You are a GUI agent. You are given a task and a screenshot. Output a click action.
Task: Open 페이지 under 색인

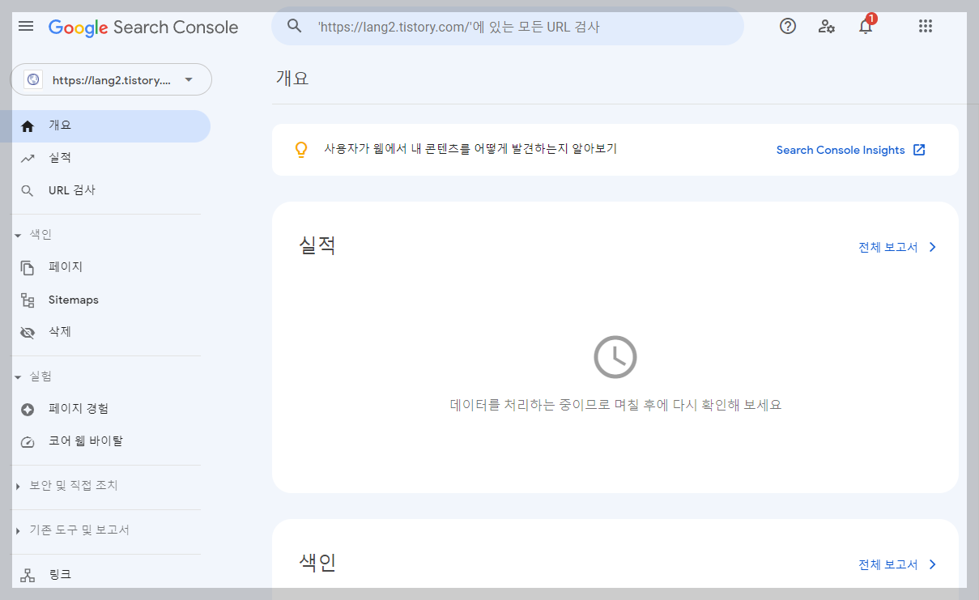(x=105, y=267)
